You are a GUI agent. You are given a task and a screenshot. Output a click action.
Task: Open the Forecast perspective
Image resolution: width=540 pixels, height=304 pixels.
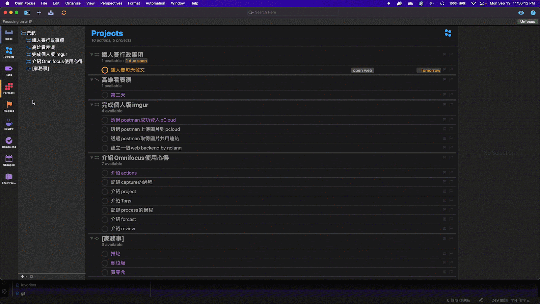9,88
